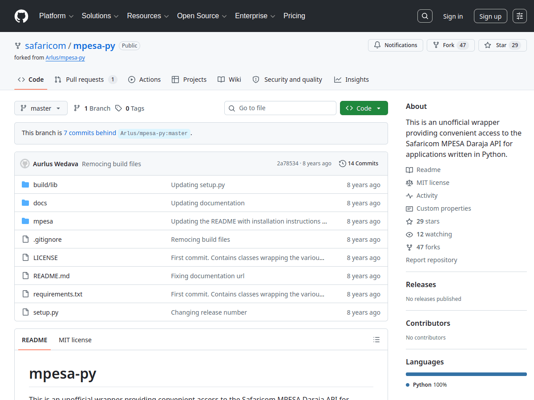Click 'Updating setup.py' commit message

click(x=198, y=185)
